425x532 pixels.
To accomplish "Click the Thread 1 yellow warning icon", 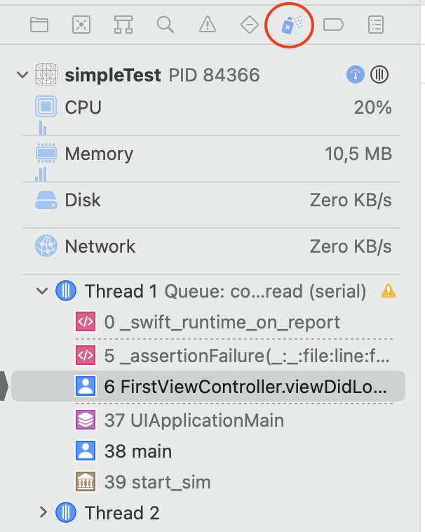I will click(x=388, y=291).
